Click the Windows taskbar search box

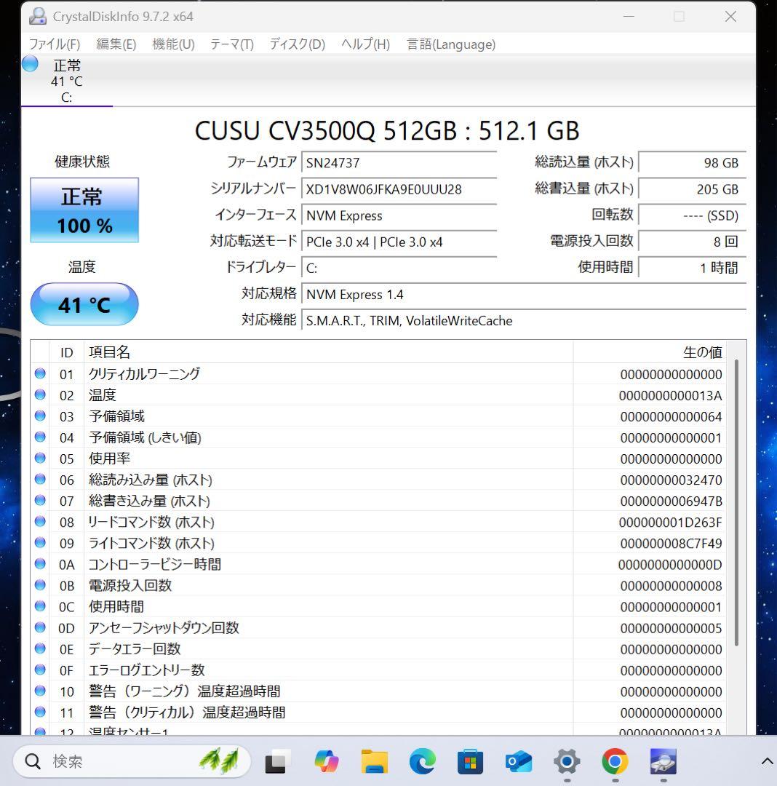point(131,761)
